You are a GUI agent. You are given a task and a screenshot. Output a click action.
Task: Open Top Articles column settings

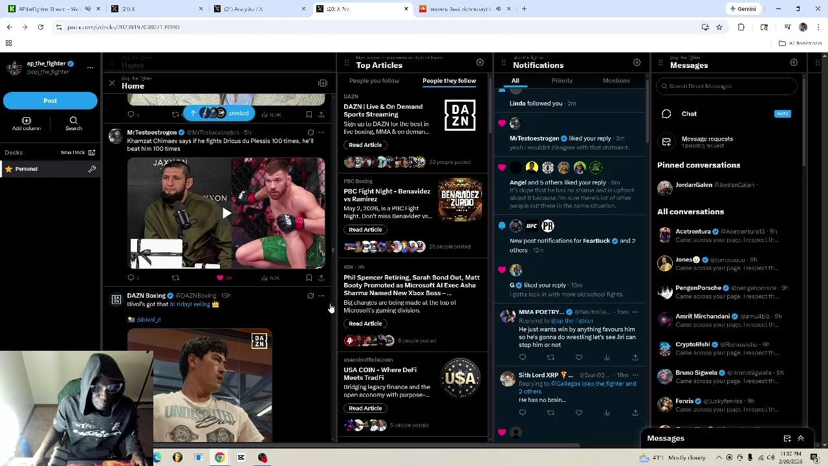[x=480, y=63]
